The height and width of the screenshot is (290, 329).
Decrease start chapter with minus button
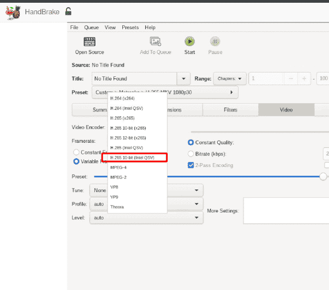point(291,79)
